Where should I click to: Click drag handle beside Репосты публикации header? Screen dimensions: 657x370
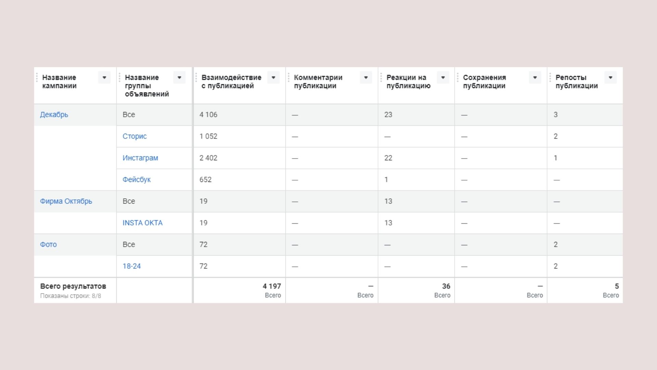(x=550, y=77)
